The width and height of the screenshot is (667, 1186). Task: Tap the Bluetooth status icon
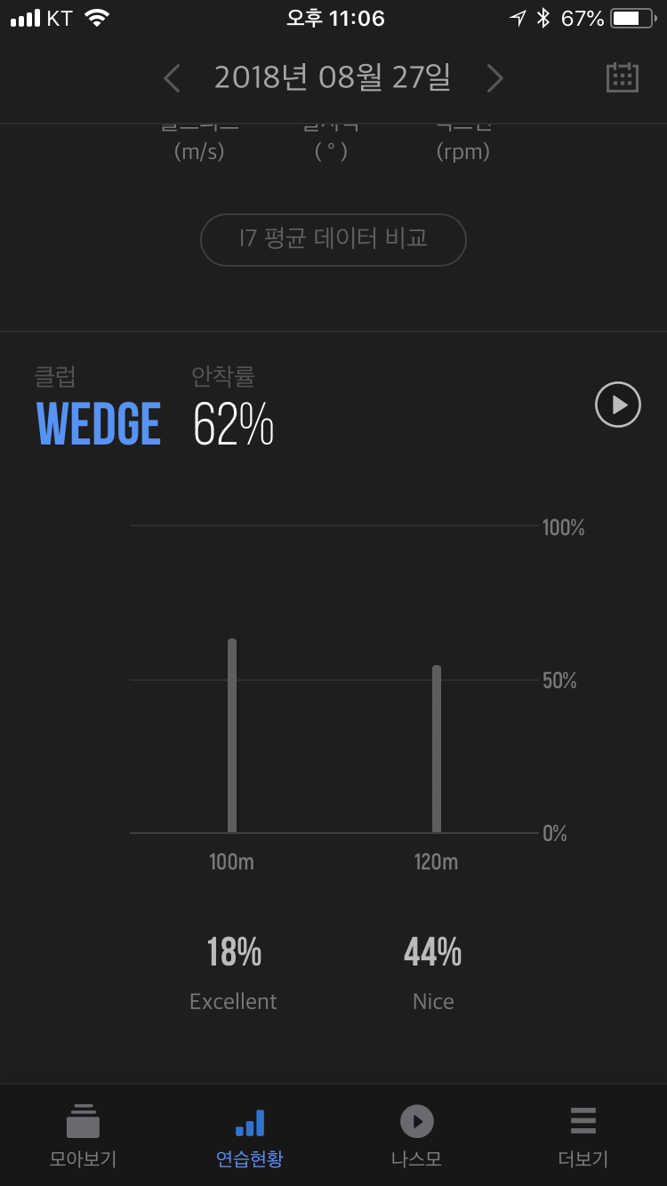pyautogui.click(x=543, y=19)
